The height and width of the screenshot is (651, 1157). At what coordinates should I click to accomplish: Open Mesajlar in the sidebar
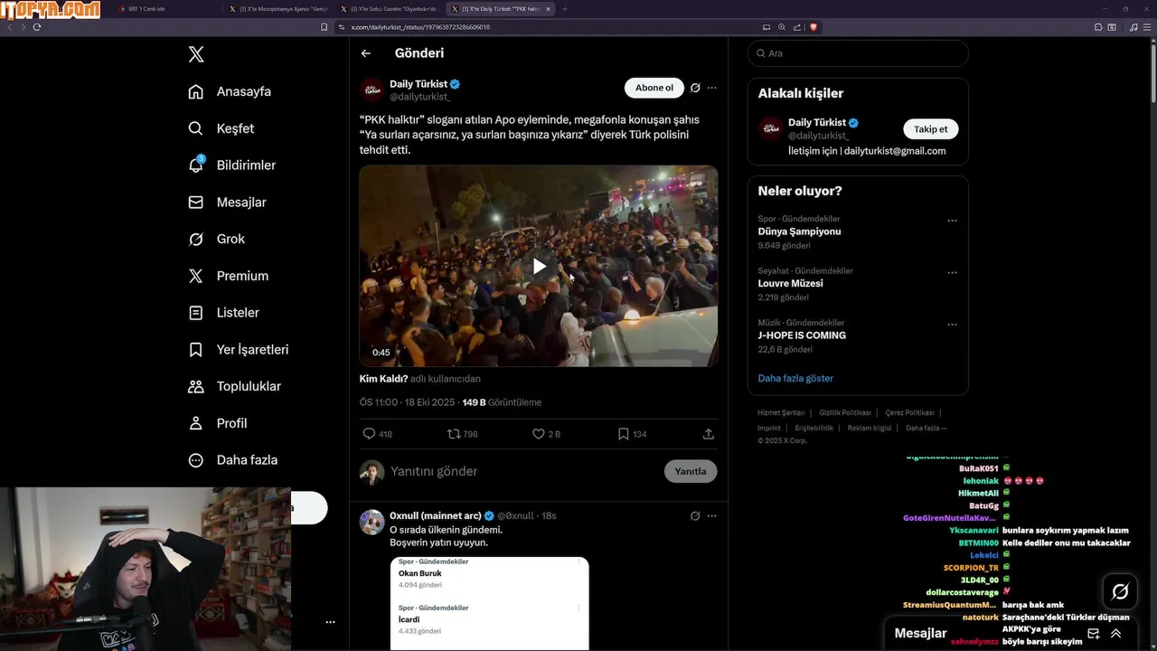(x=227, y=203)
